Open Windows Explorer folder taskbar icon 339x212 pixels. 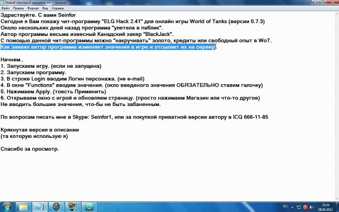[x=24, y=207]
